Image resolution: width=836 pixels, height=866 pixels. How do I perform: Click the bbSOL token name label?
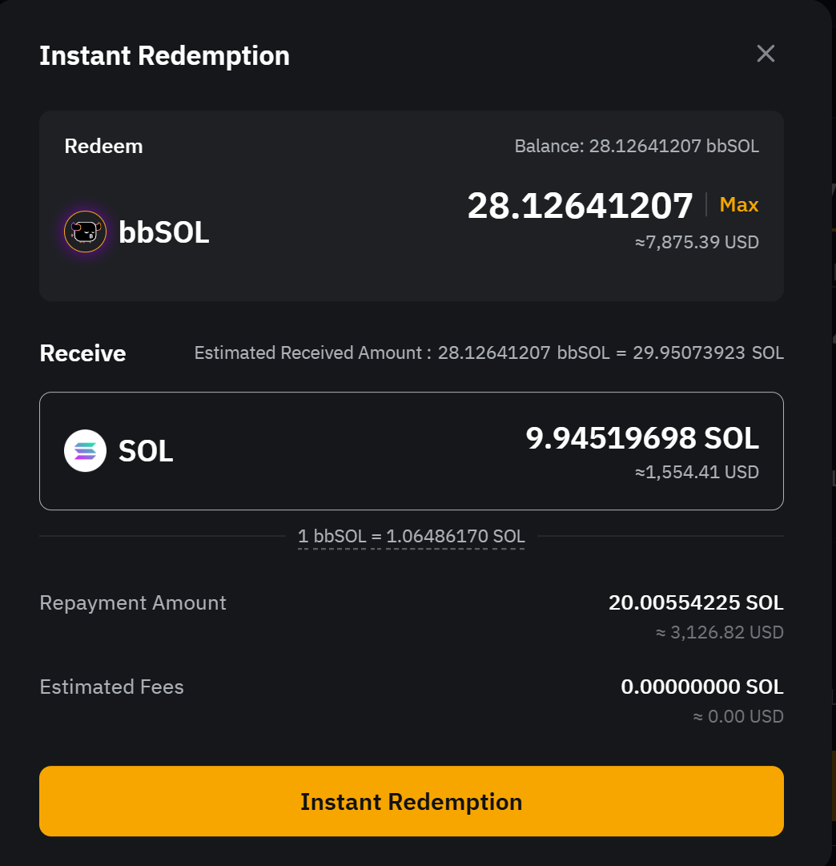pos(164,232)
